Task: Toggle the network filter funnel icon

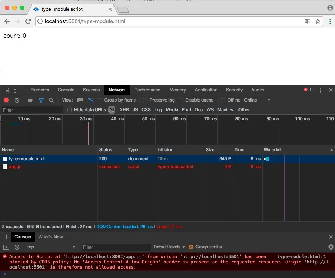Action: pyautogui.click(x=41, y=100)
